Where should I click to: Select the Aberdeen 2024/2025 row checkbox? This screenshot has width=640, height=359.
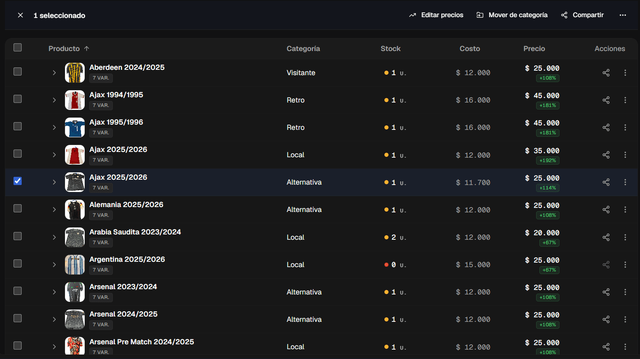click(18, 71)
